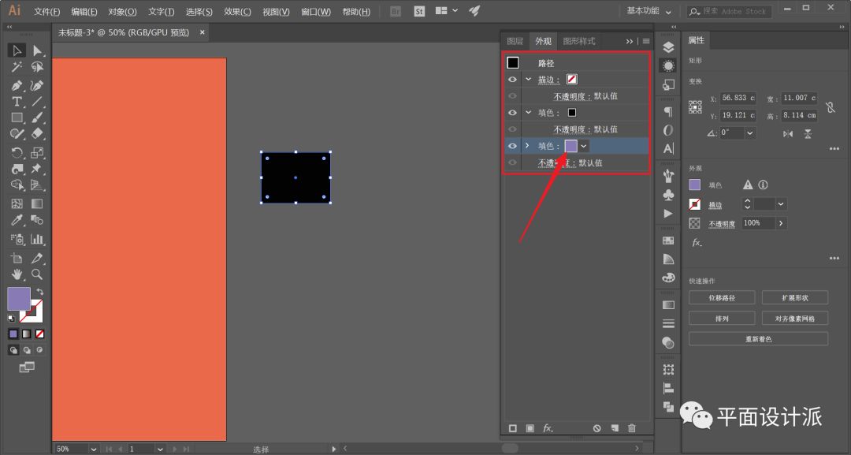Image resolution: width=851 pixels, height=455 pixels.
Task: Toggle visibility of the black 填色 fill
Action: point(512,113)
